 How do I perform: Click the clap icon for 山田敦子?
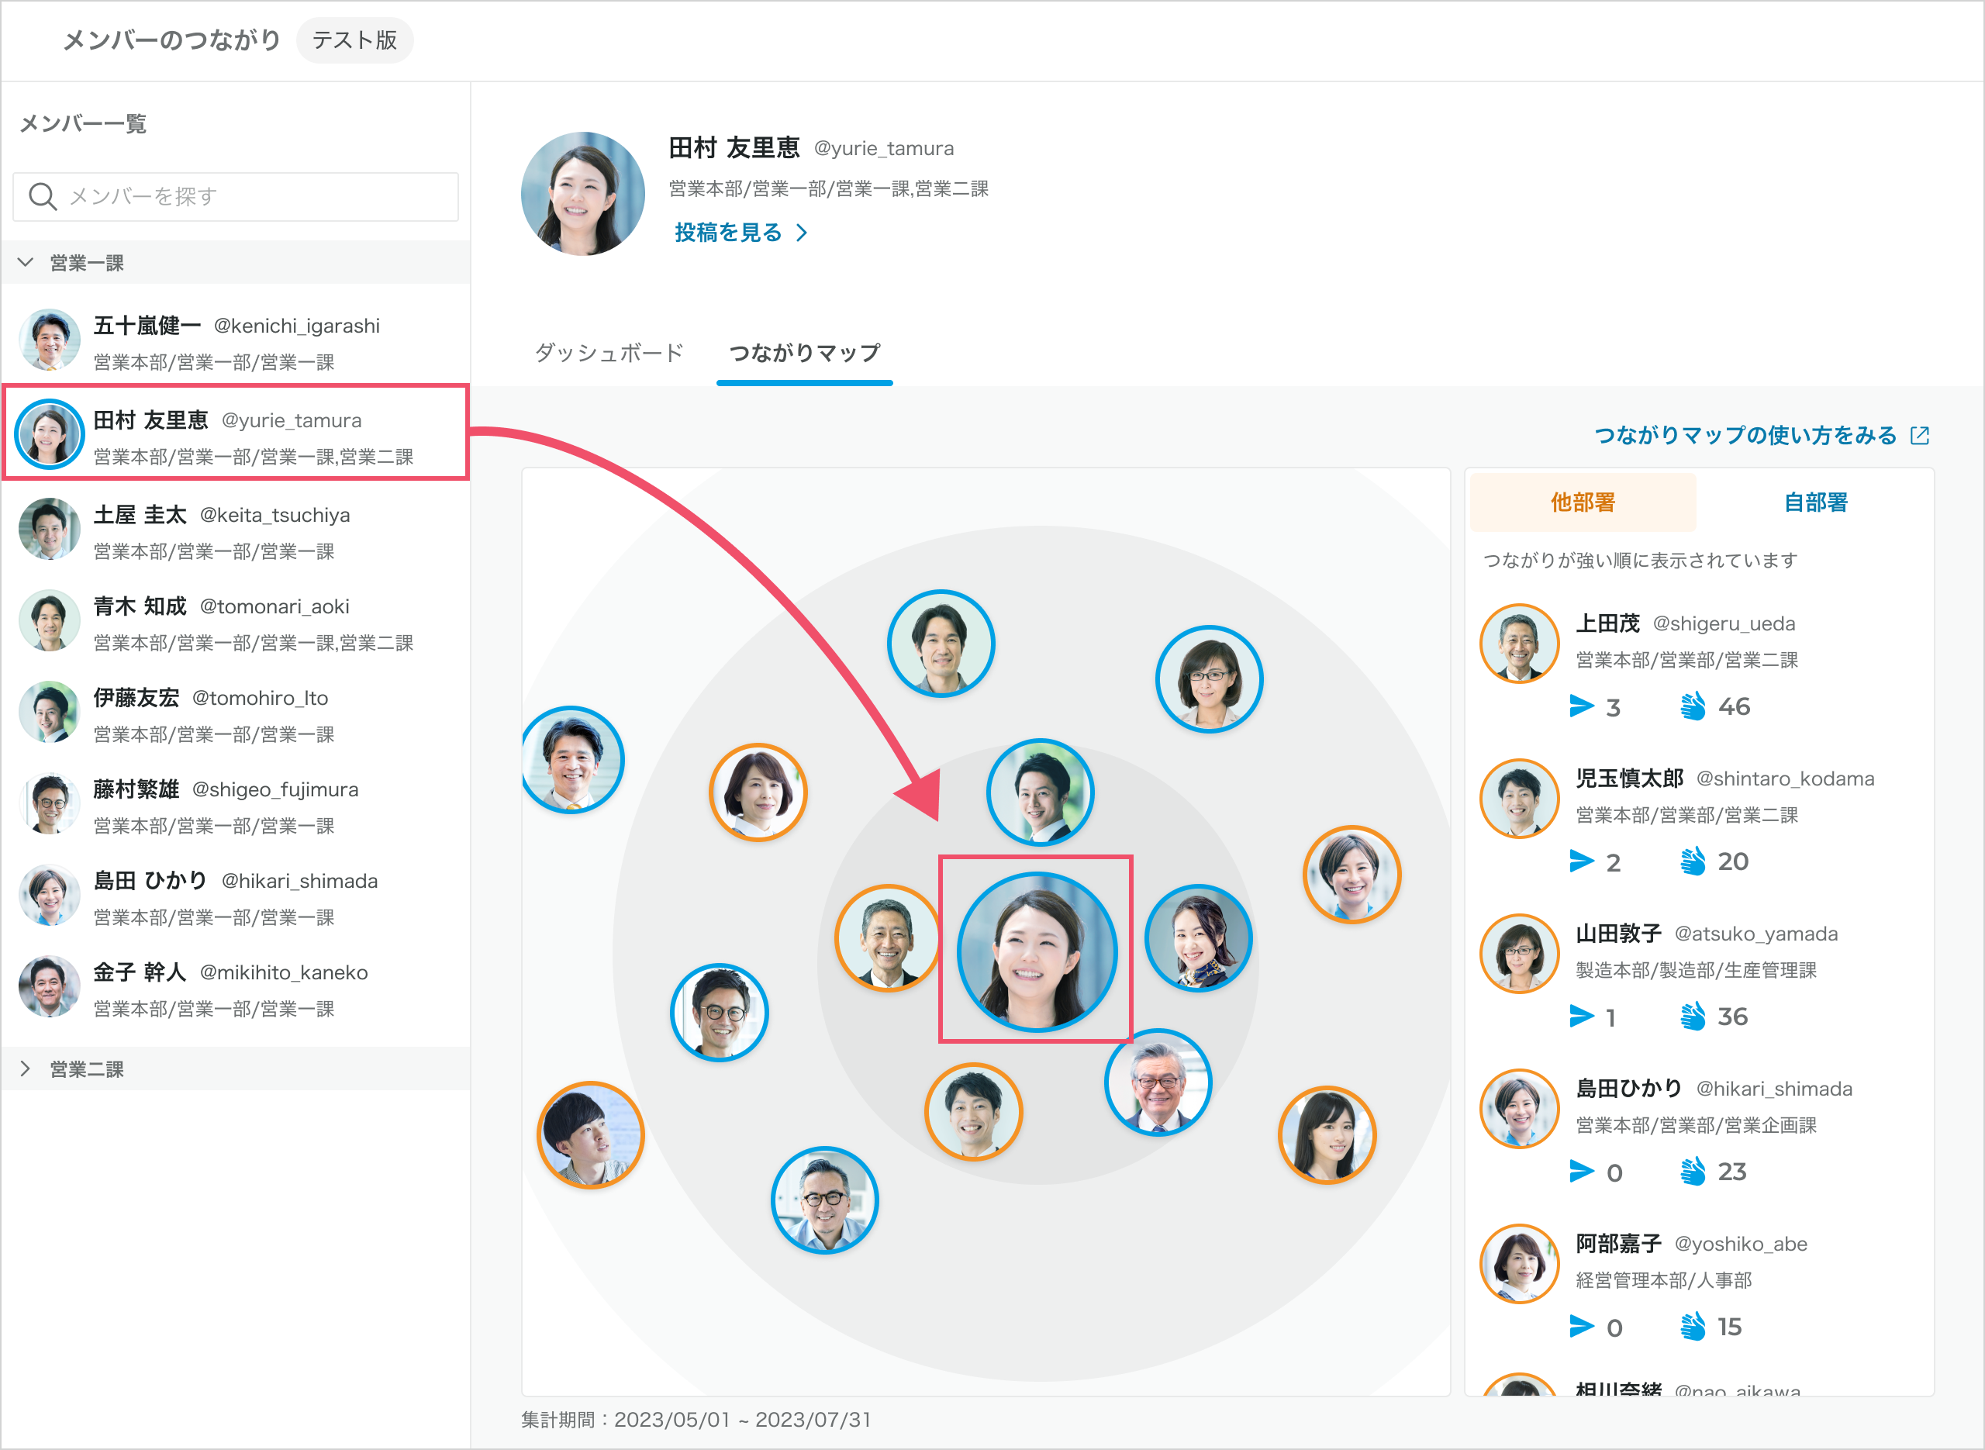(x=1693, y=1017)
